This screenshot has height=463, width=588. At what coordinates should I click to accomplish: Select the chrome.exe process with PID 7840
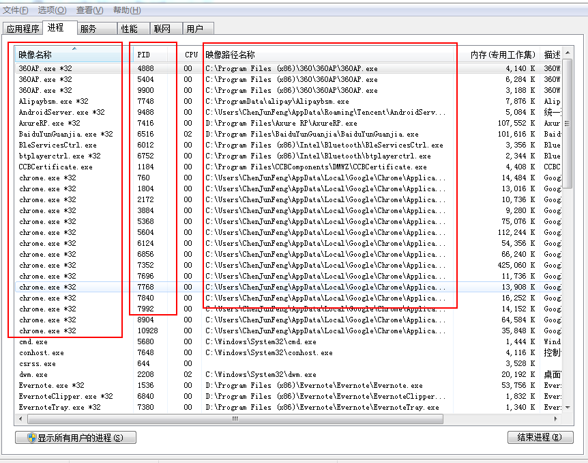(288, 298)
